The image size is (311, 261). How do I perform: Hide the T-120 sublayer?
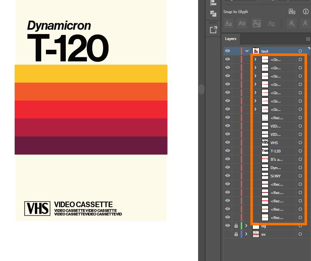click(228, 151)
